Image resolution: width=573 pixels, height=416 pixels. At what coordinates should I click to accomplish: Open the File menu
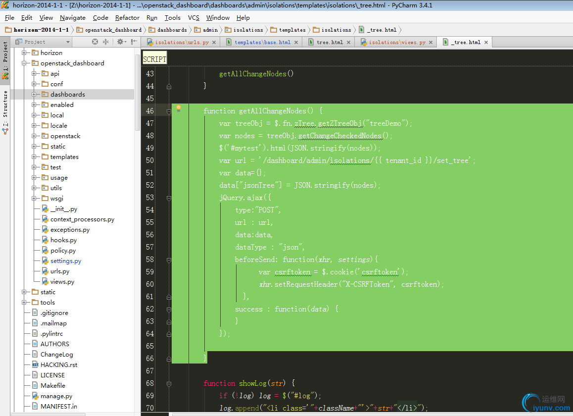(9, 17)
